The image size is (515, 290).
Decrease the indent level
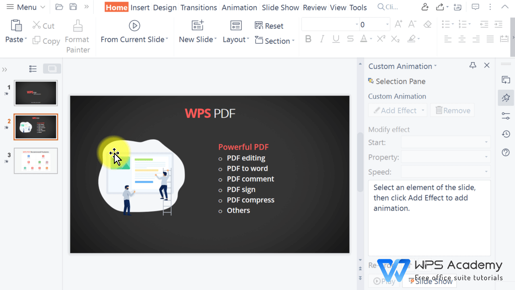click(x=484, y=24)
